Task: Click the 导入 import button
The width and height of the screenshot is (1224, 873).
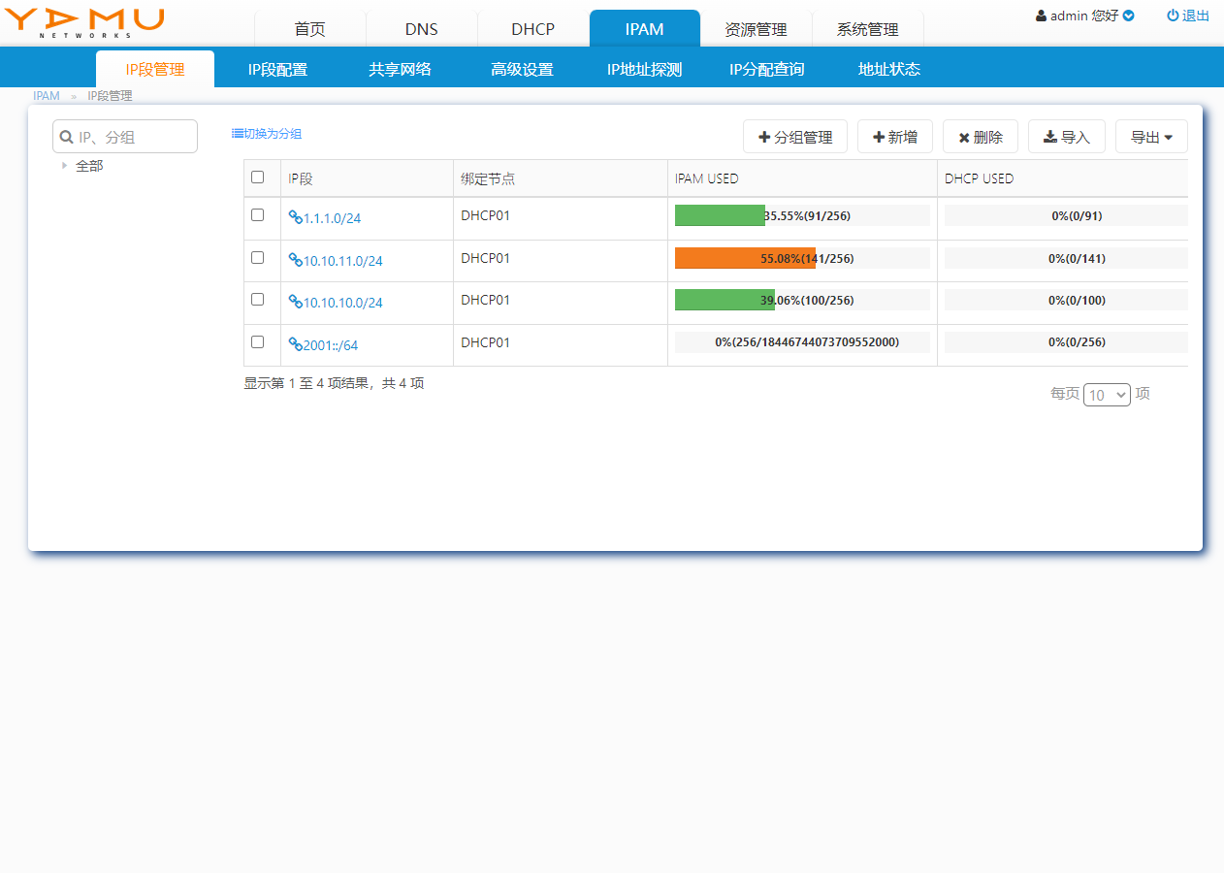Action: point(1067,137)
